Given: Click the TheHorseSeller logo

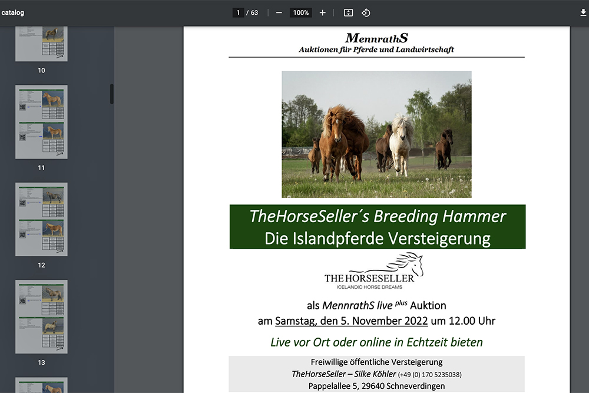Looking at the screenshot, I should click(x=374, y=271).
